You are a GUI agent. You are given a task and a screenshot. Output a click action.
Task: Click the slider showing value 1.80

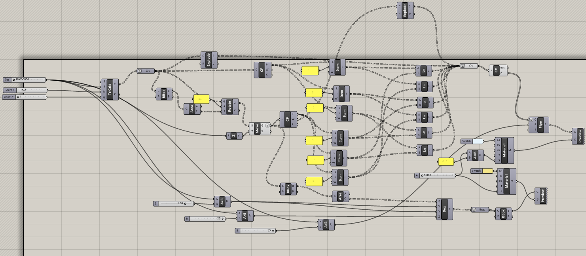tap(174, 203)
